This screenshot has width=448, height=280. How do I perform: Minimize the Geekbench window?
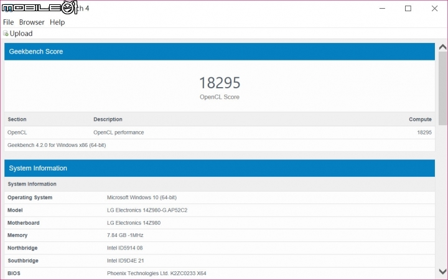[382, 9]
